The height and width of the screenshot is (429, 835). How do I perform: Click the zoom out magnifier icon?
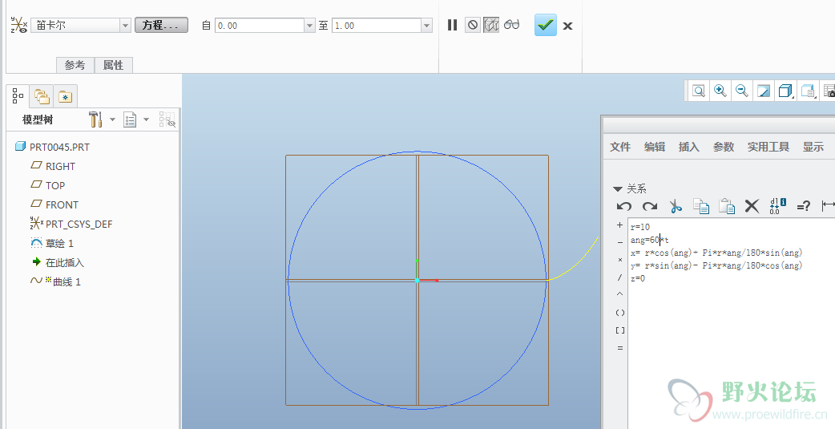(742, 91)
